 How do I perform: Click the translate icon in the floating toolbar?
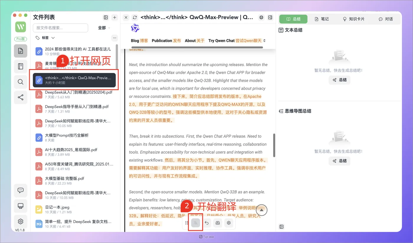coord(195,223)
